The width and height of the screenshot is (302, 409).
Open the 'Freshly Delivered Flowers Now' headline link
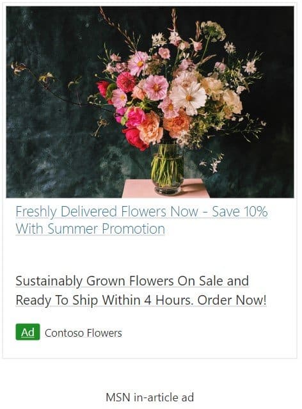pos(107,211)
